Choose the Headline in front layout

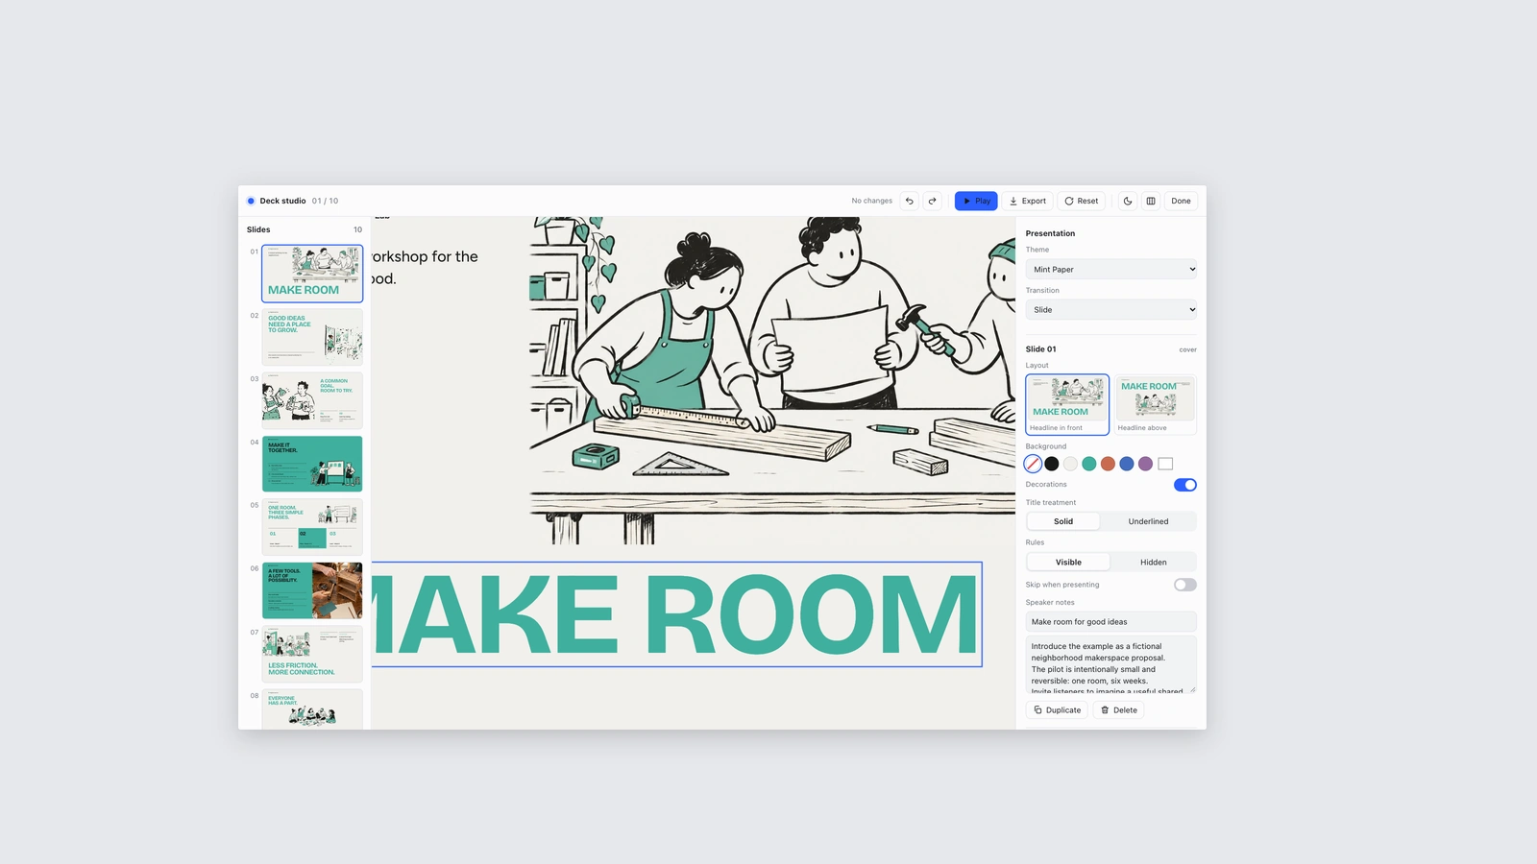[1067, 404]
